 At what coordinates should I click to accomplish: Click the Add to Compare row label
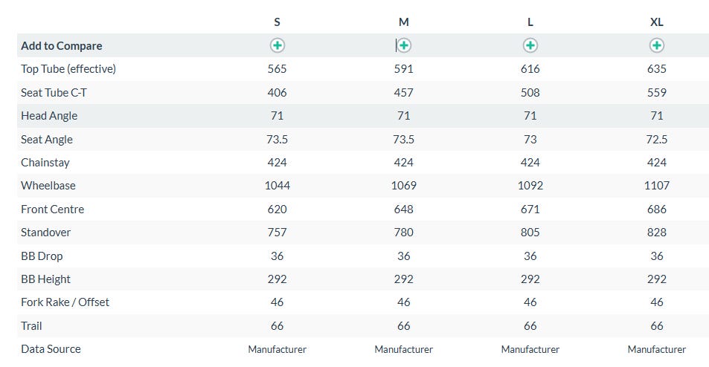click(x=62, y=45)
